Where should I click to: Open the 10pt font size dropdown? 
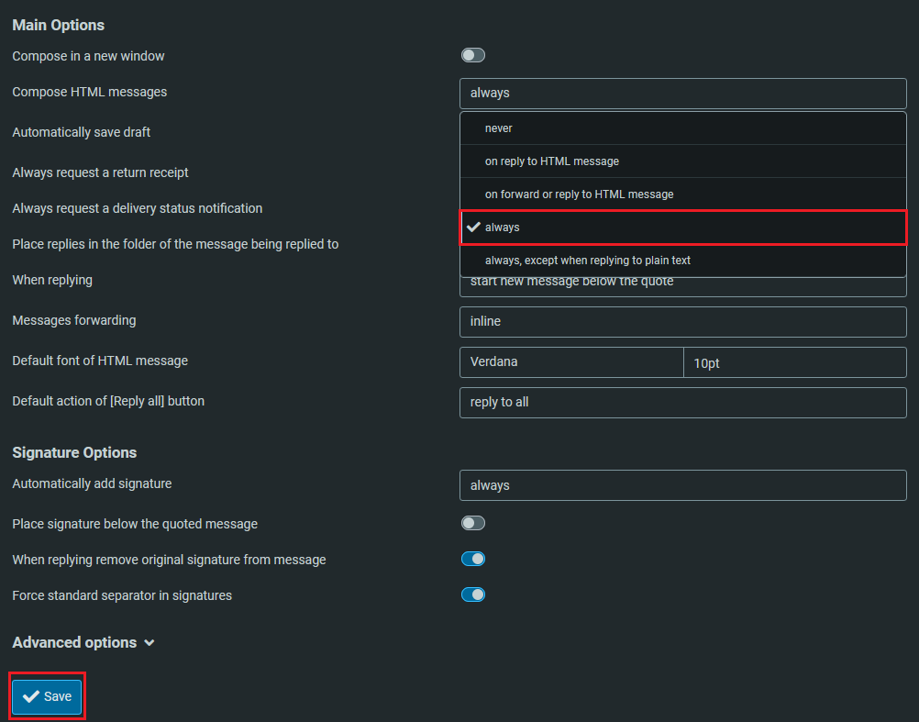click(794, 362)
